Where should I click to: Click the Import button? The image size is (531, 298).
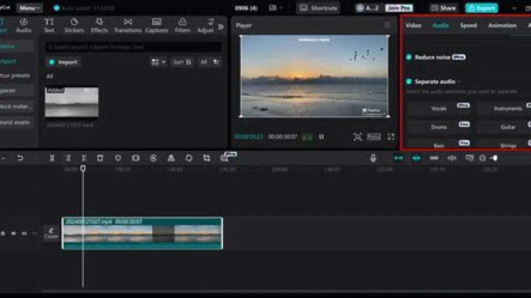click(x=63, y=62)
